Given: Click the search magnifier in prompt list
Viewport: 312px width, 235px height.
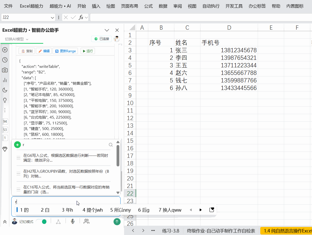Looking at the screenshot, I should coord(111,145).
